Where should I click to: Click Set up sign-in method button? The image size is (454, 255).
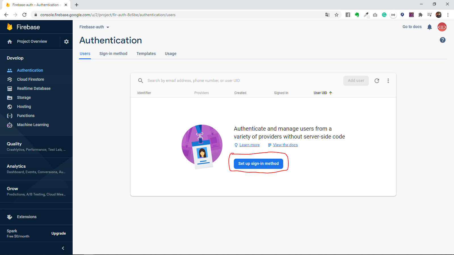258,163
